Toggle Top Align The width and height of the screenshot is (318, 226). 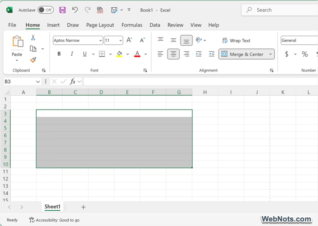tap(160, 39)
